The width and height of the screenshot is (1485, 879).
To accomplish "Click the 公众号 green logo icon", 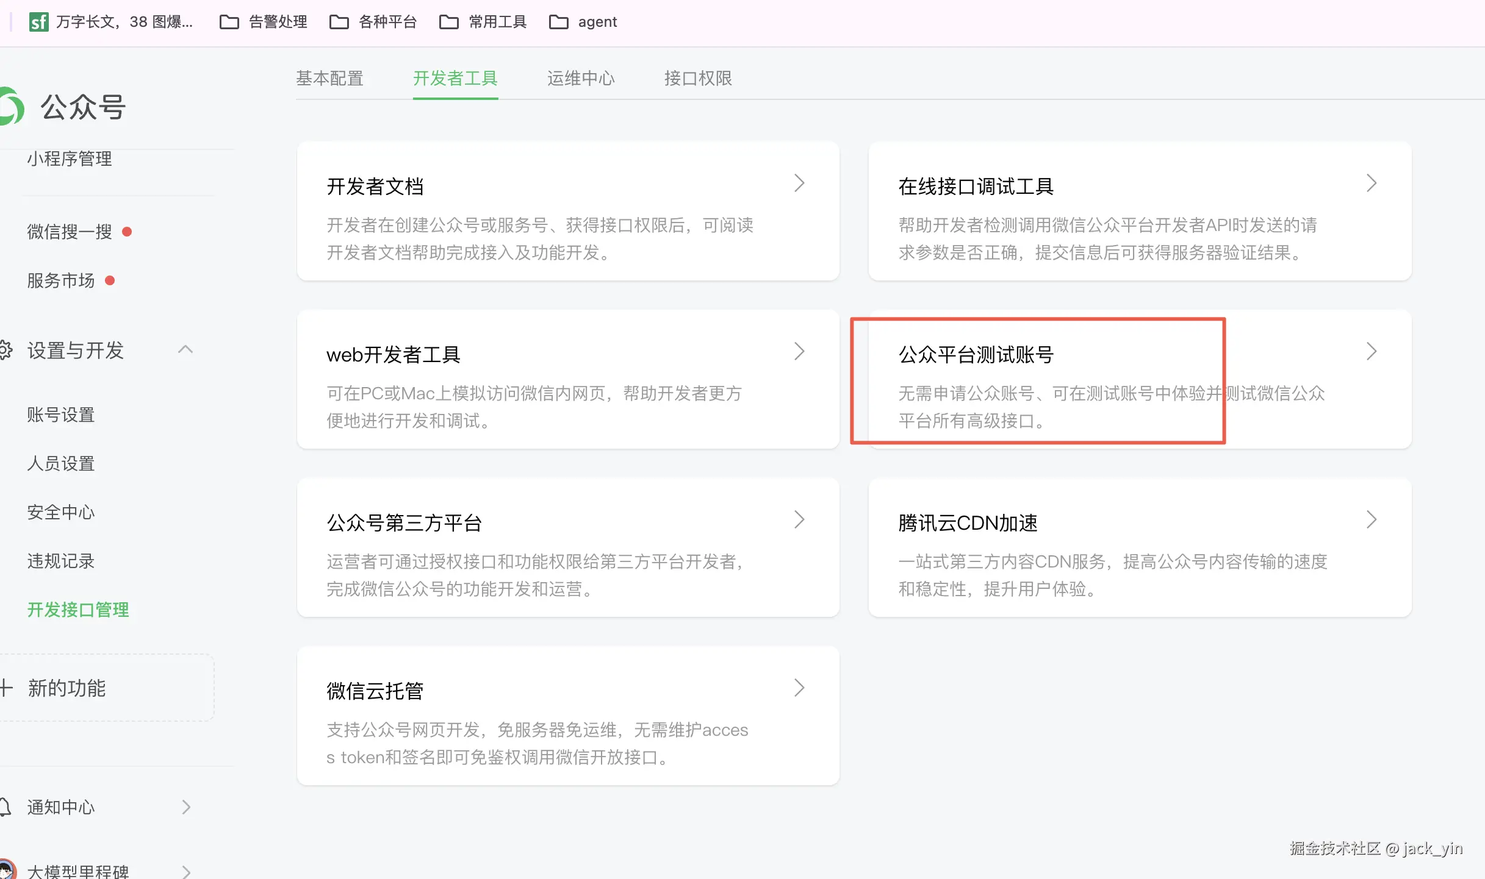I will 12,107.
